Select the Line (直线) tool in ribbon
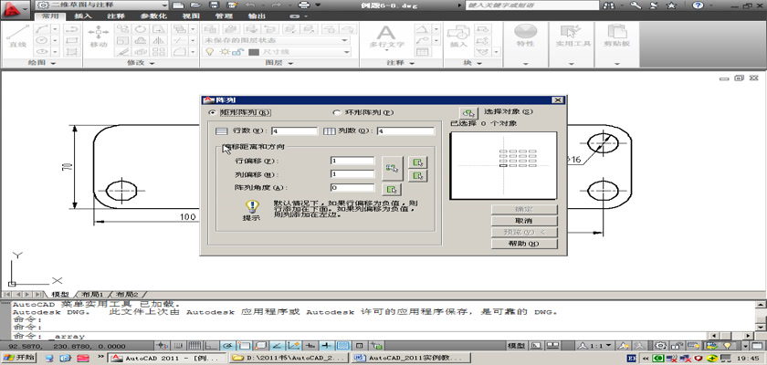This screenshot has height=365, width=767. point(16,37)
